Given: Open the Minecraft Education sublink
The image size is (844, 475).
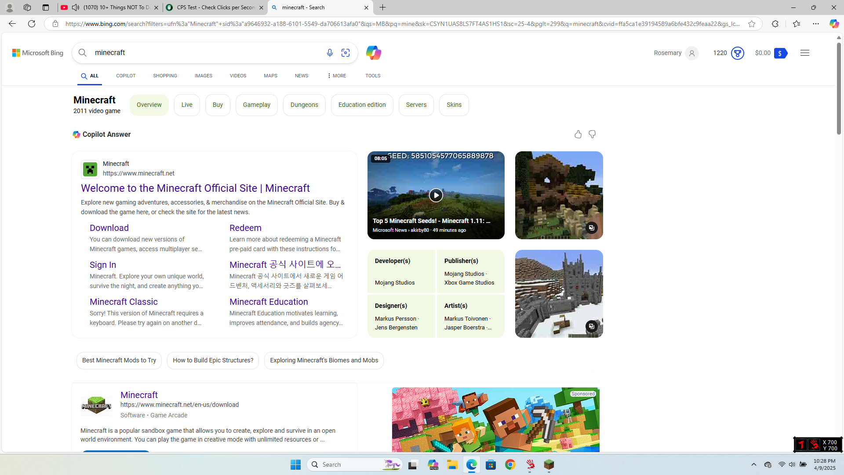Looking at the screenshot, I should (x=269, y=302).
